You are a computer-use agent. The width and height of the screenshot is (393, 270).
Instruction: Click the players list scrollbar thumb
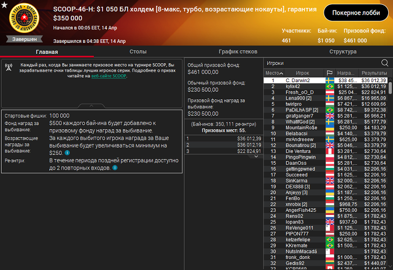(x=390, y=87)
